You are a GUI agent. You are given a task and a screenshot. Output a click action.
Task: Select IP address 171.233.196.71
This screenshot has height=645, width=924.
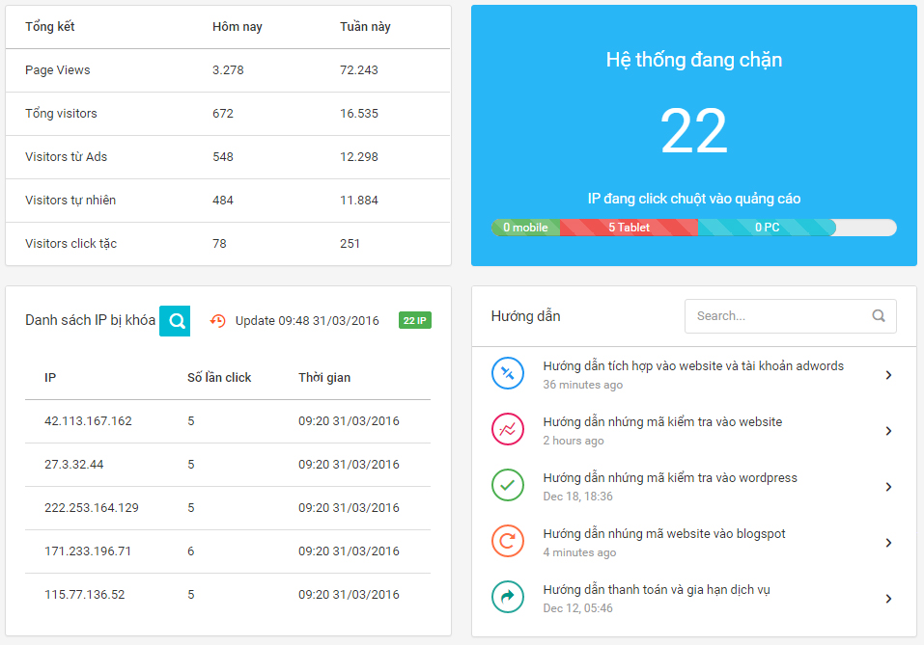(x=87, y=551)
